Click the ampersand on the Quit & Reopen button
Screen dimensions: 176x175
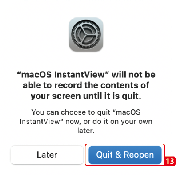pos(118,155)
